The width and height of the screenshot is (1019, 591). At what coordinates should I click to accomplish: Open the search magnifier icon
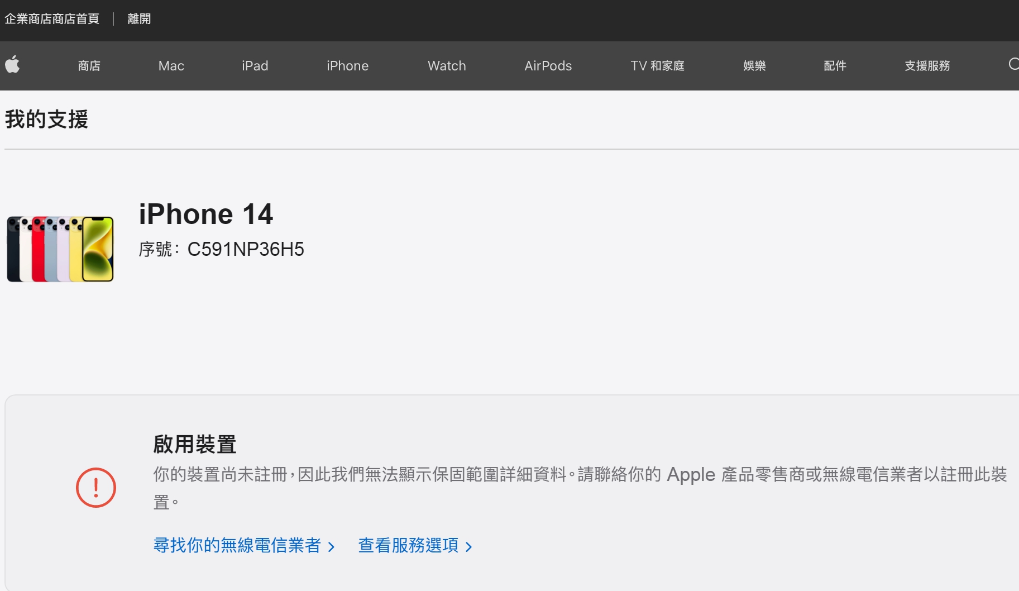(x=1013, y=65)
